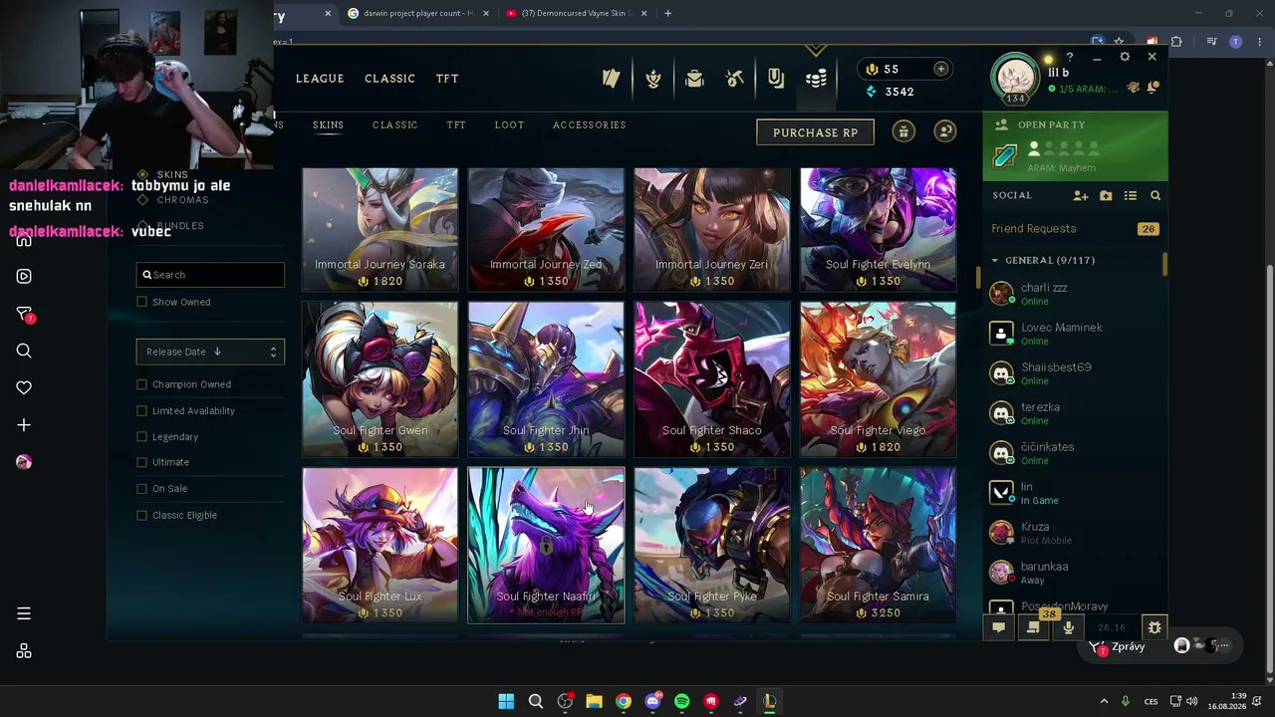Image resolution: width=1275 pixels, height=717 pixels.
Task: Check the Ultimate filter
Action: point(141,462)
